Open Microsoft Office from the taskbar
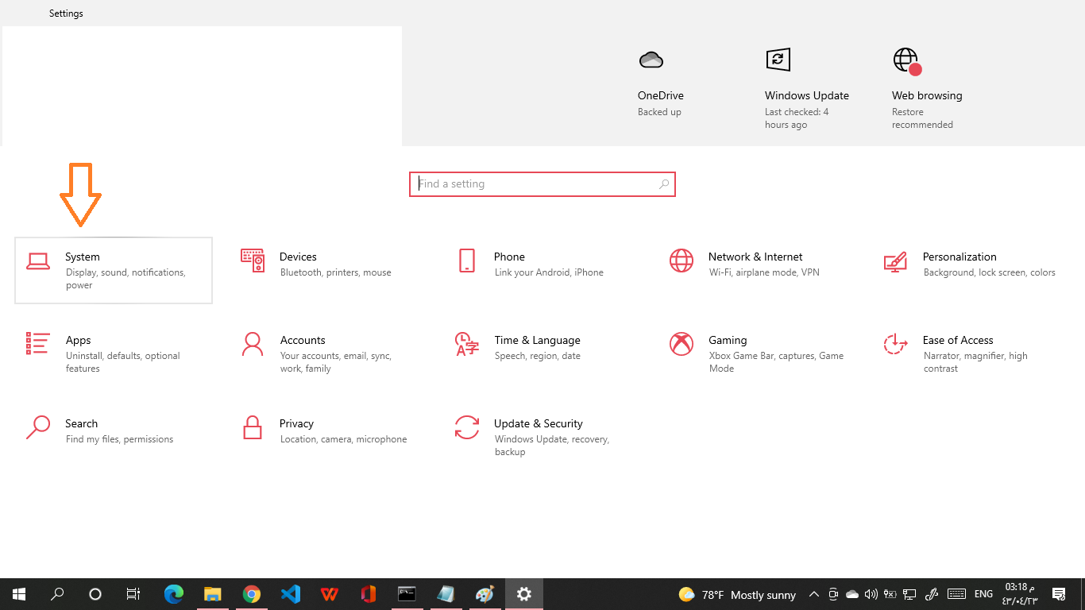Screen dimensions: 1085x610 click(x=368, y=594)
